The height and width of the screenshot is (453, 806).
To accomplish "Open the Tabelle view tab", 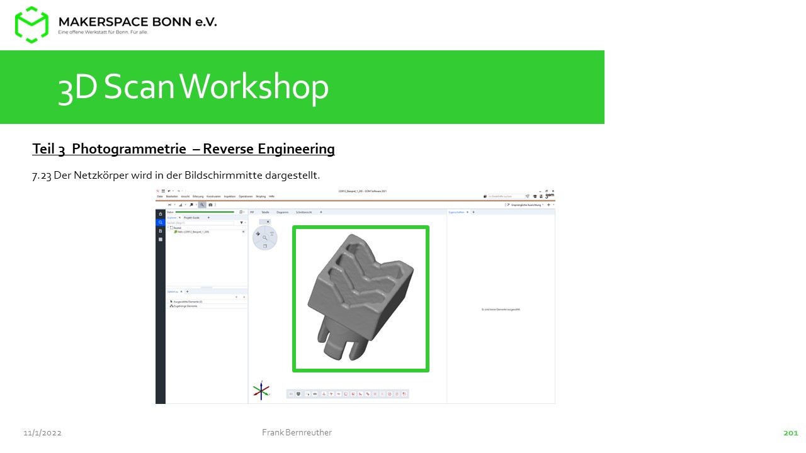I will [265, 212].
